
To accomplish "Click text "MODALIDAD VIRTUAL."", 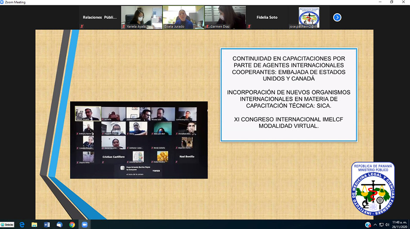I will (289, 126).
